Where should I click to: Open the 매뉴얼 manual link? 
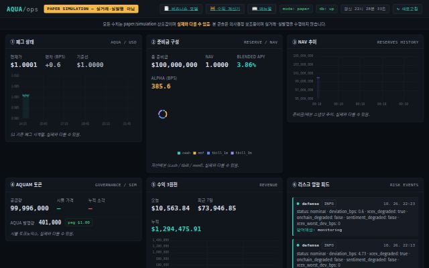pos(262,9)
